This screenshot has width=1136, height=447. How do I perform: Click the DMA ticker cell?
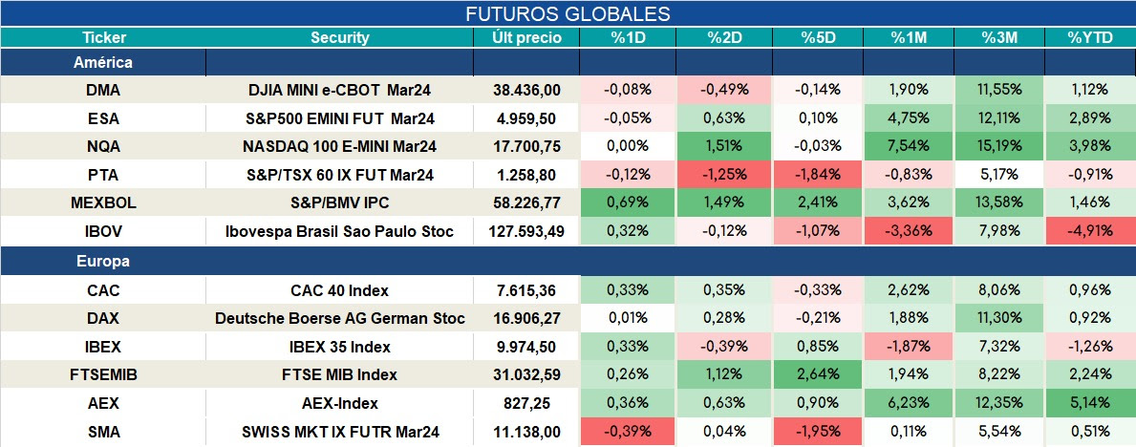click(x=103, y=90)
